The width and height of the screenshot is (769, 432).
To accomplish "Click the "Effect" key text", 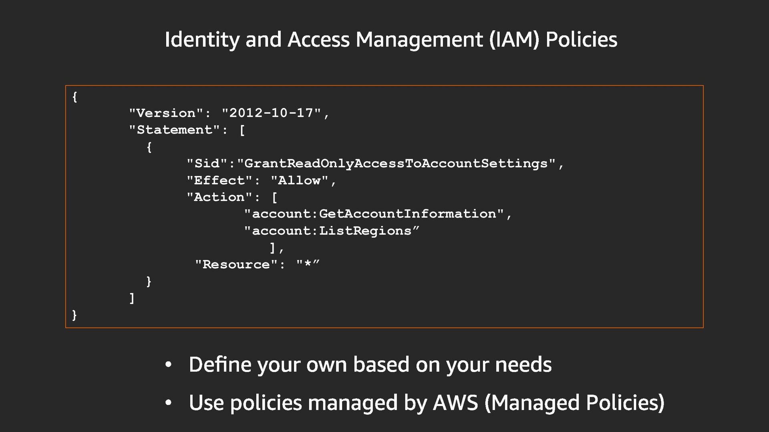I will pyautogui.click(x=219, y=180).
